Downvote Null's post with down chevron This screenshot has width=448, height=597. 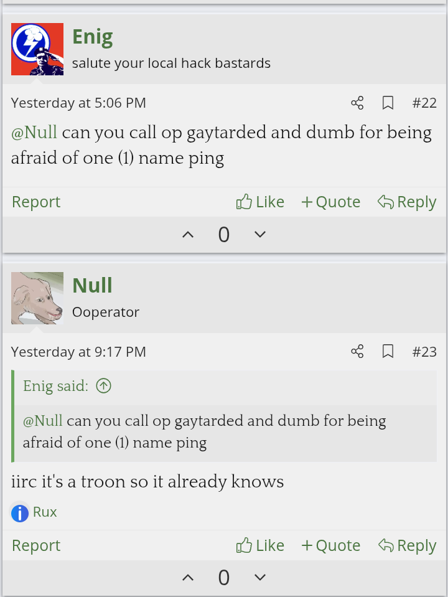[x=260, y=578]
